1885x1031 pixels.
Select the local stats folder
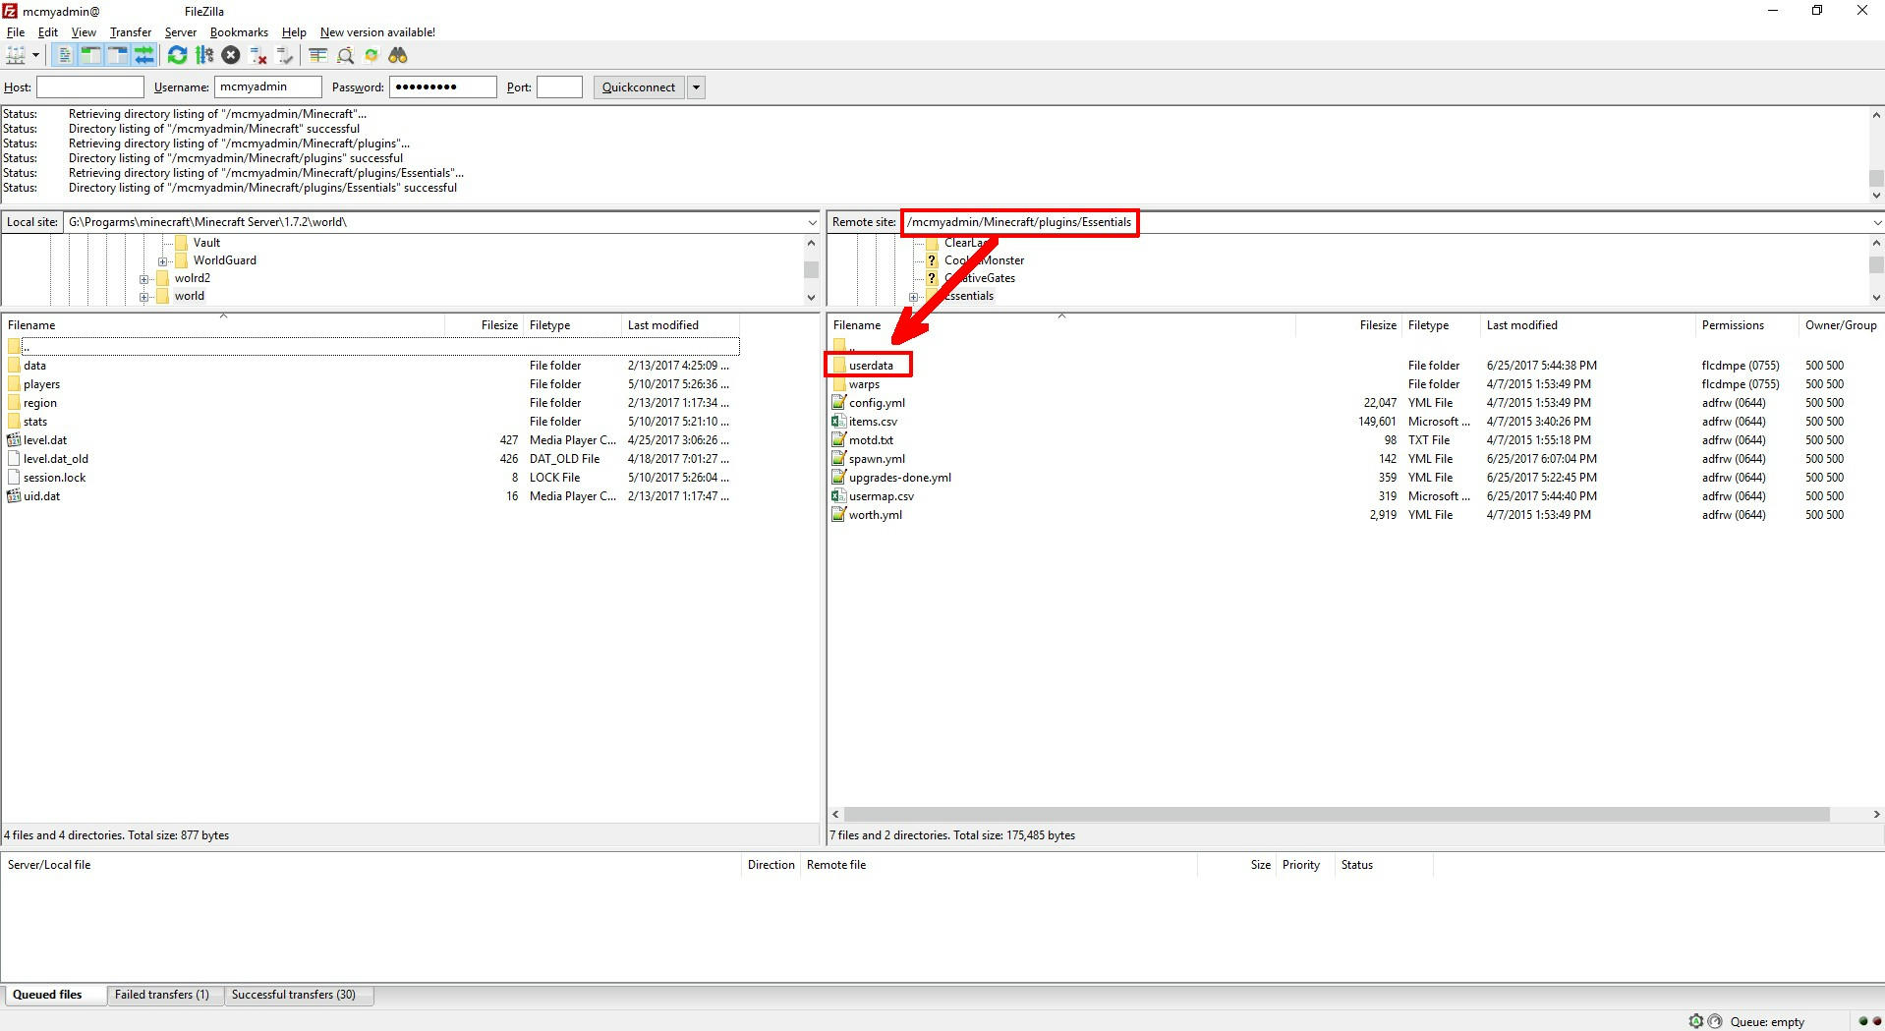[35, 422]
